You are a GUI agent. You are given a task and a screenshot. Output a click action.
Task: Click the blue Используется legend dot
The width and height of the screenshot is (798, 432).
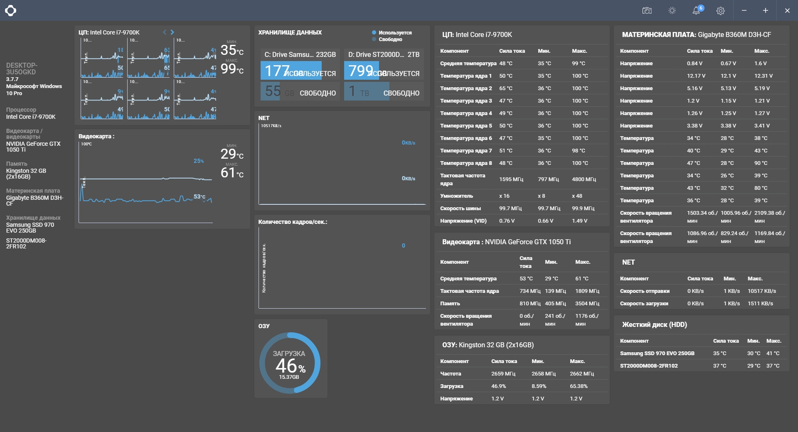(x=374, y=32)
